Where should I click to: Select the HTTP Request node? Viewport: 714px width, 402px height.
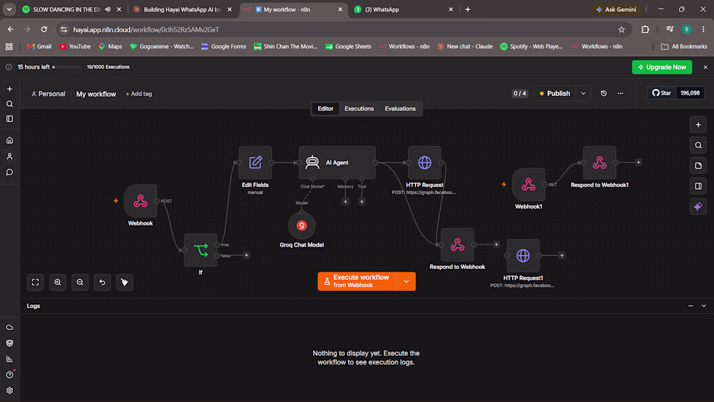(x=425, y=163)
